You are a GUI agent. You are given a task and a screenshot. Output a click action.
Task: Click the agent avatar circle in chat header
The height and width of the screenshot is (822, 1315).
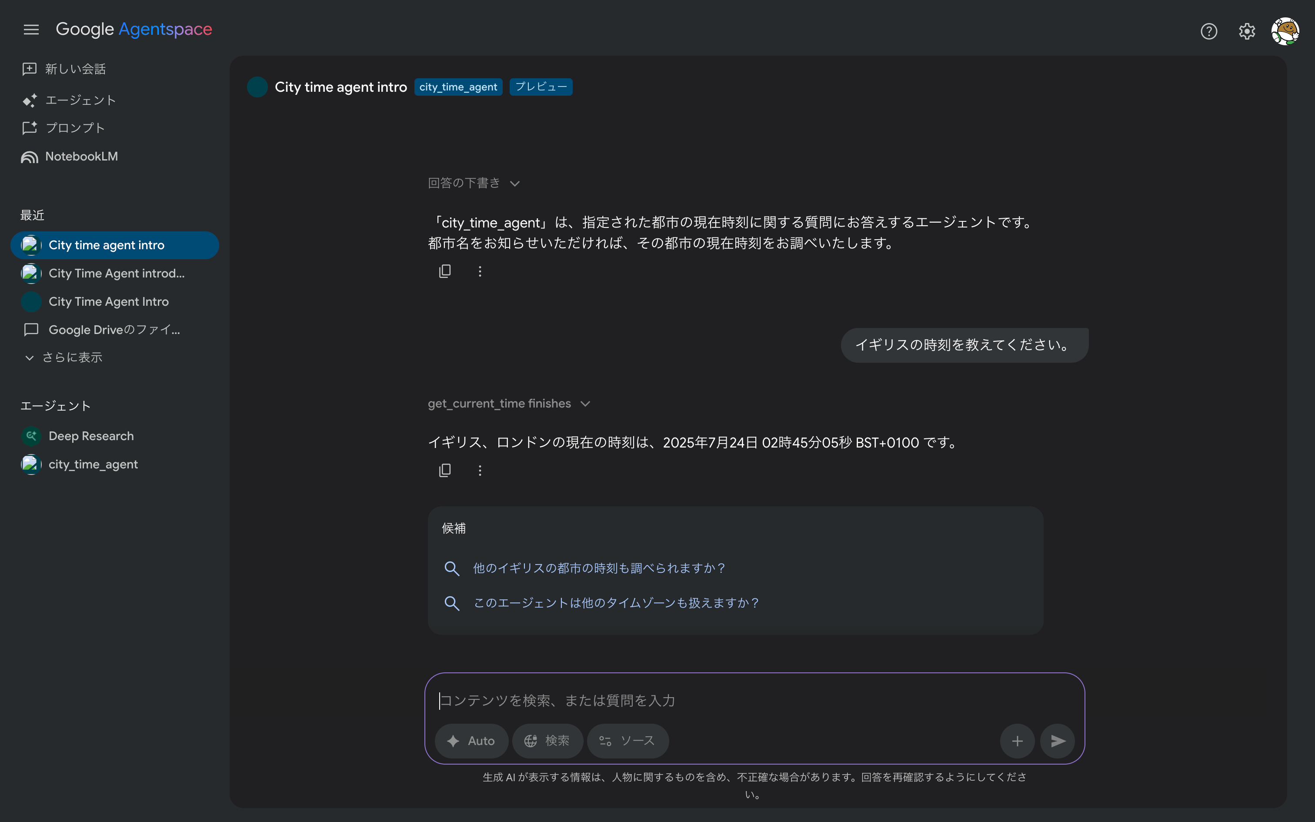(x=257, y=87)
